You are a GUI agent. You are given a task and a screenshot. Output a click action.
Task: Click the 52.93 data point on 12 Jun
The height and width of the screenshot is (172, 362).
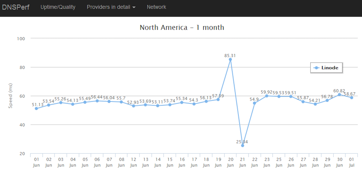[x=133, y=106]
